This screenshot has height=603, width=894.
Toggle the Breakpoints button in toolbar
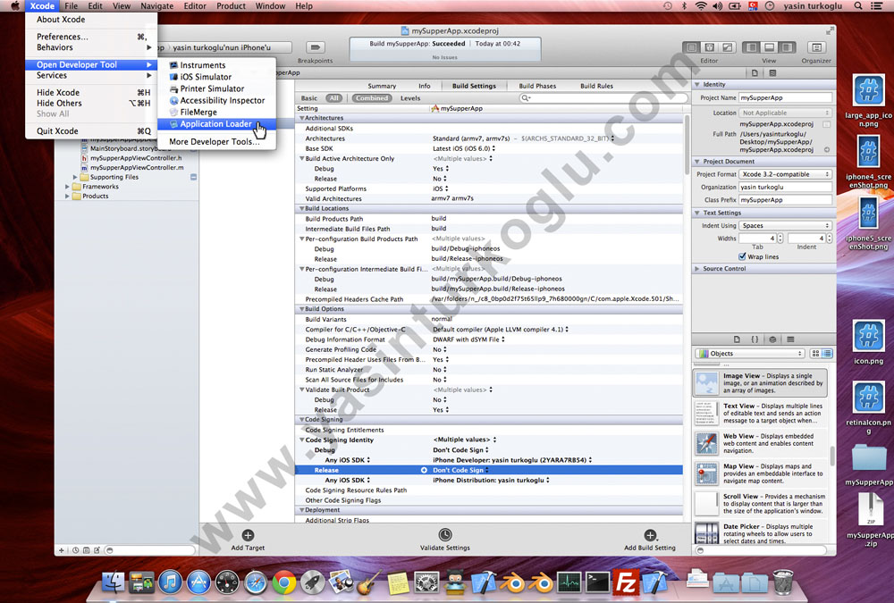pyautogui.click(x=316, y=47)
